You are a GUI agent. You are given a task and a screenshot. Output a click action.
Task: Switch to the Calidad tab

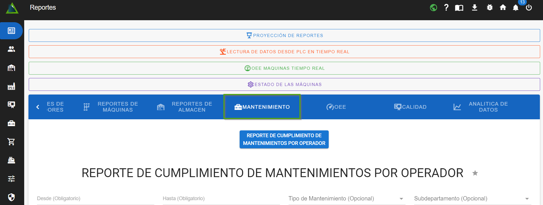[x=410, y=107]
